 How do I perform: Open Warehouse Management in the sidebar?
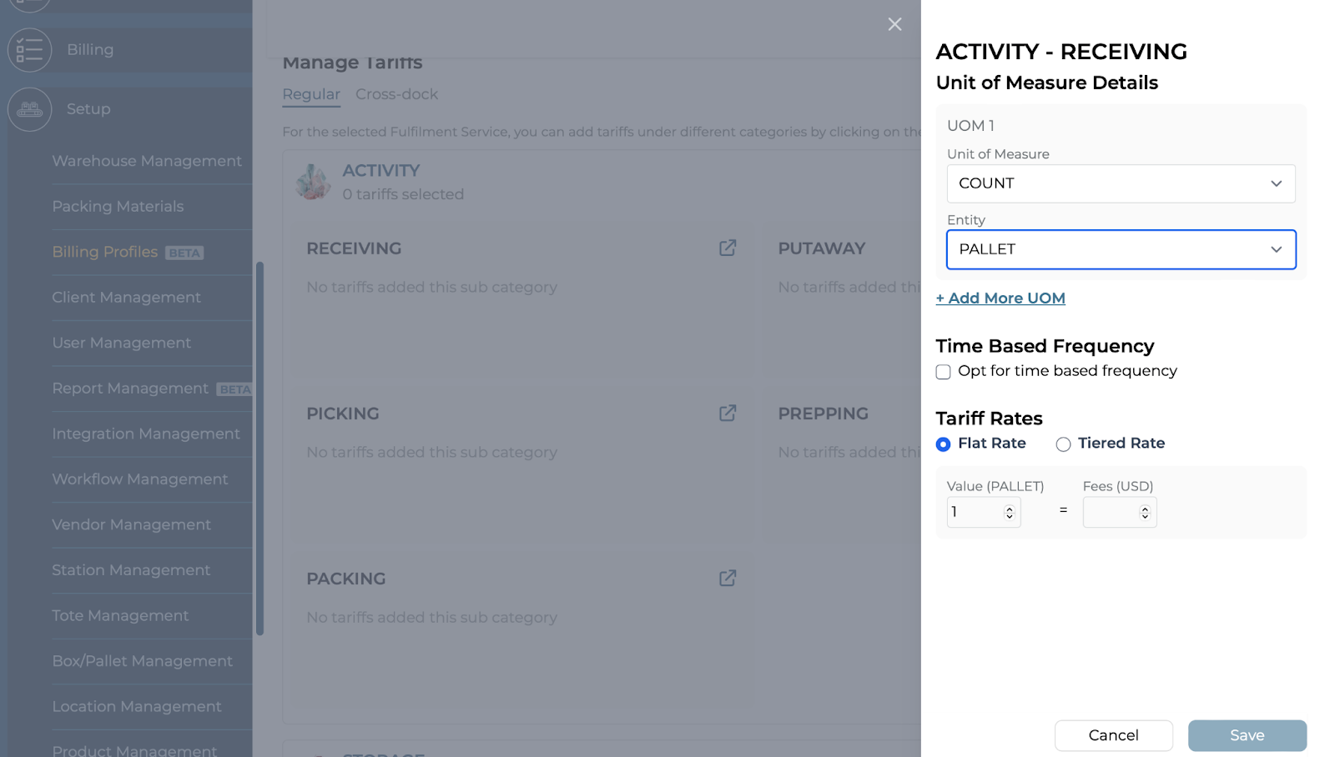tap(147, 161)
